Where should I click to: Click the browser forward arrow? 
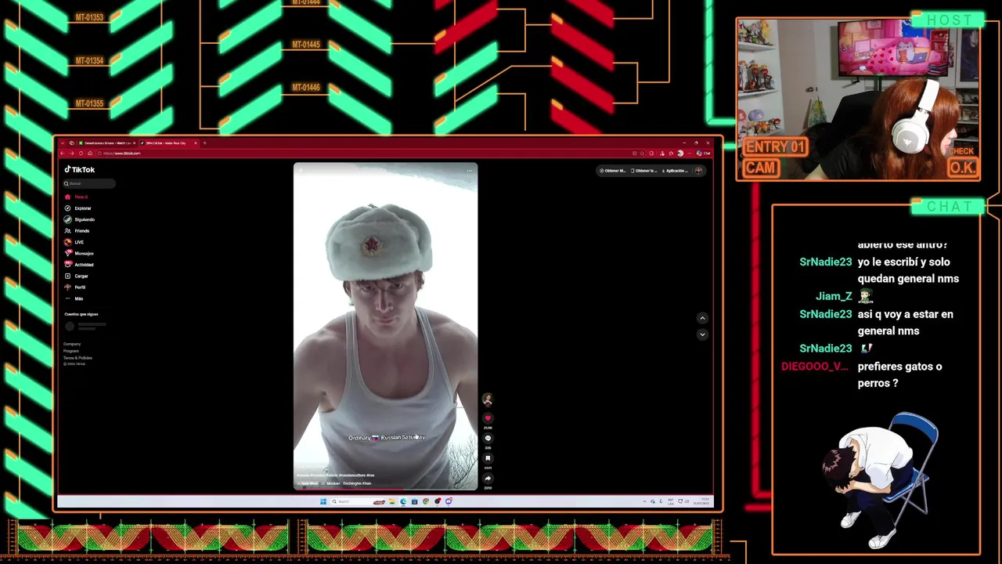(x=71, y=154)
